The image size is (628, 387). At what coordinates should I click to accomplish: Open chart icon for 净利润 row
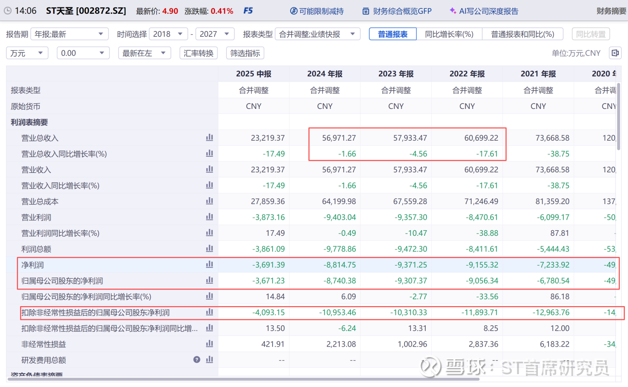210,264
